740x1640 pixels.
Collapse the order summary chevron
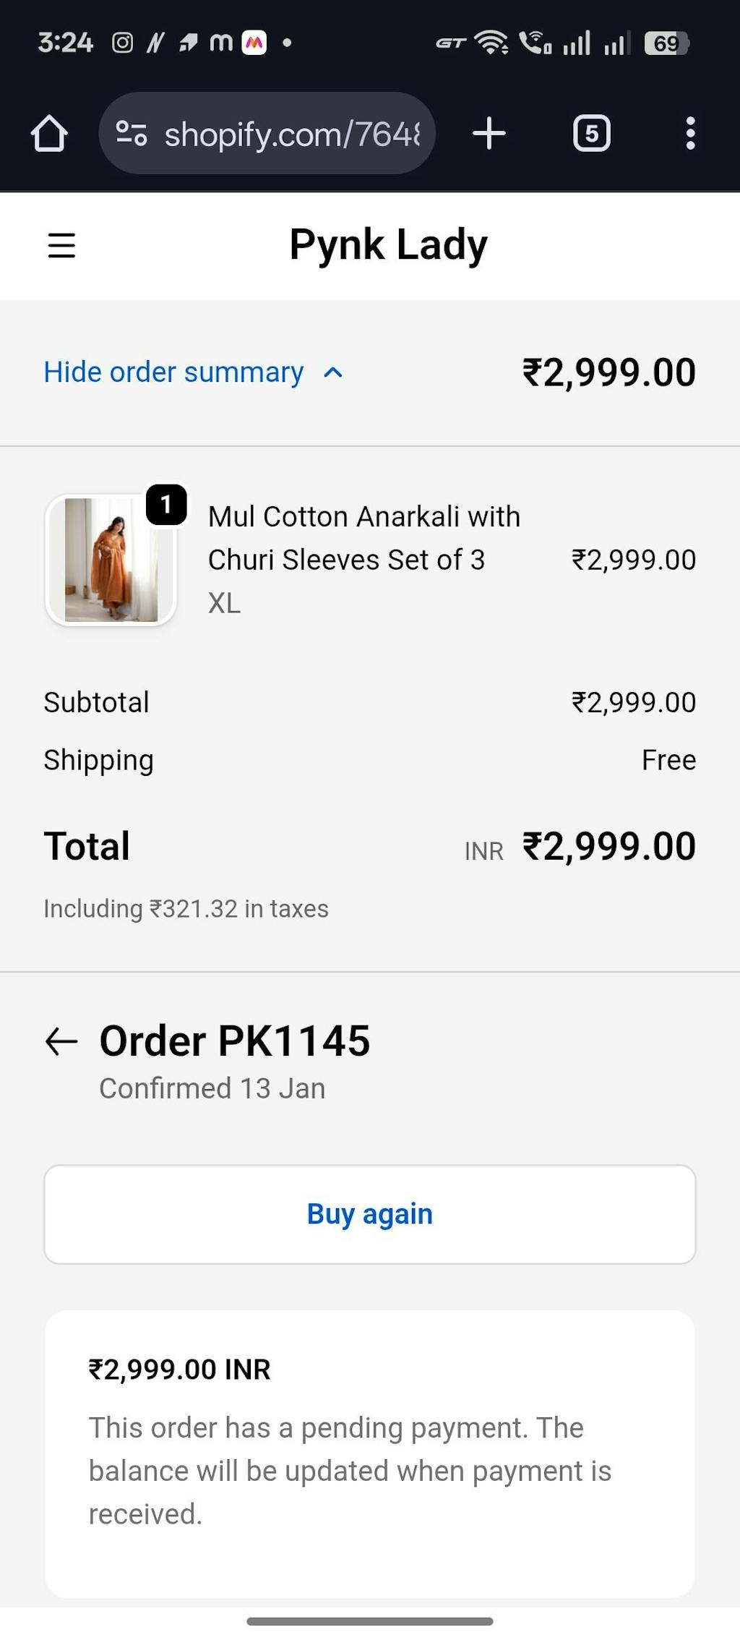[x=333, y=373]
